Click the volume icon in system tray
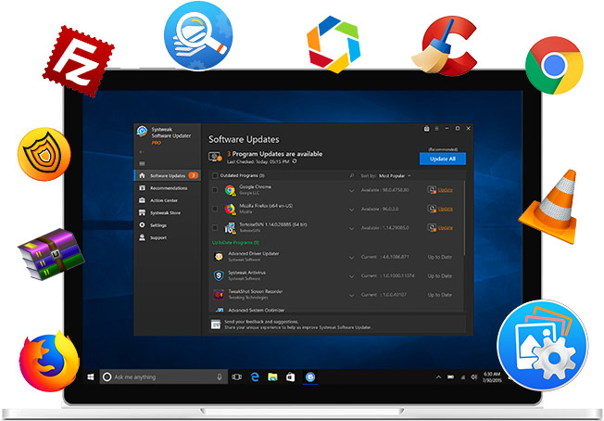This screenshot has height=421, width=604. pos(474,377)
